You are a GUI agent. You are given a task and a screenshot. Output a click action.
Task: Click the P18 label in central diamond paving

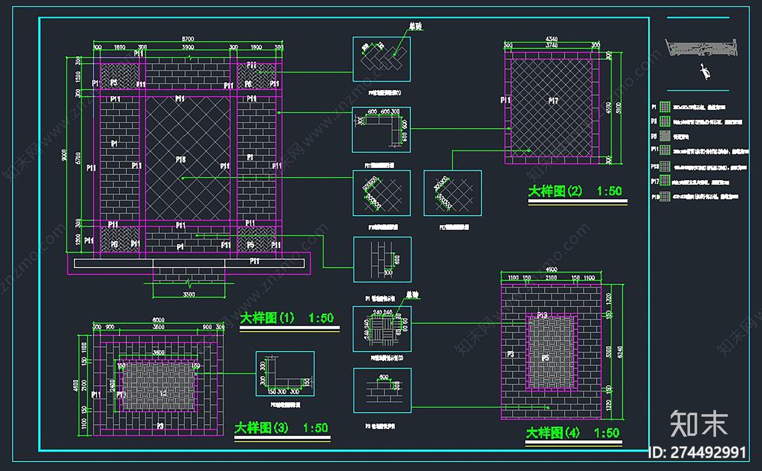(x=180, y=160)
